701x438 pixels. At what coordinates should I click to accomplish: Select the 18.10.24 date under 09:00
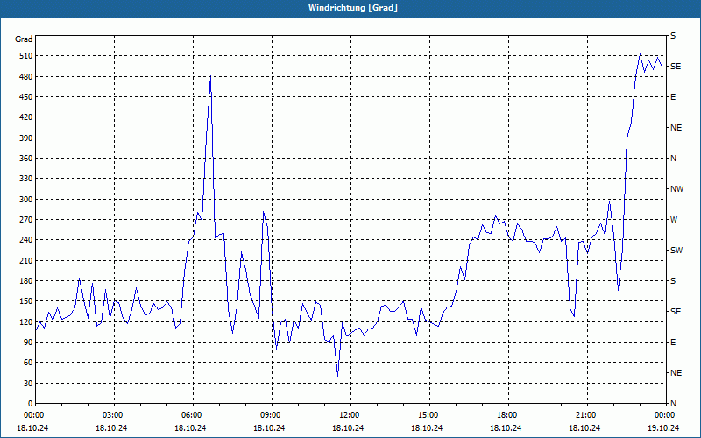click(x=269, y=427)
